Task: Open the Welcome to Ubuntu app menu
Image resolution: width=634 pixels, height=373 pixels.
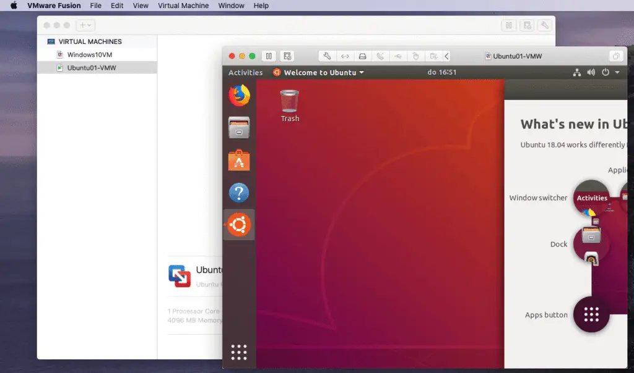Action: [x=318, y=72]
